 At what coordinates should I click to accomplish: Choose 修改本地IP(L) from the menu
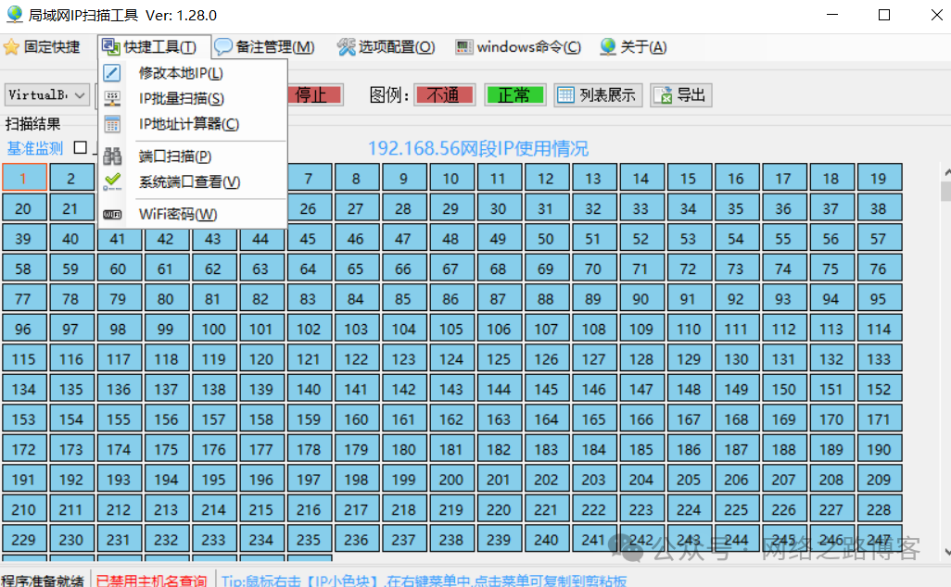point(192,73)
